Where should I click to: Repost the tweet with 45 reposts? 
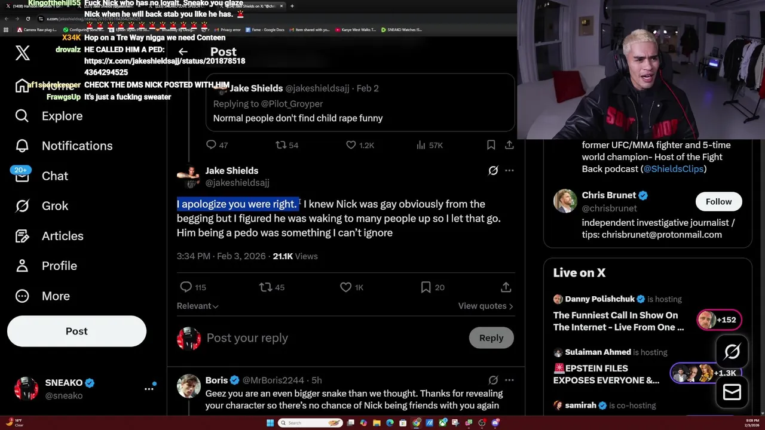(x=265, y=287)
